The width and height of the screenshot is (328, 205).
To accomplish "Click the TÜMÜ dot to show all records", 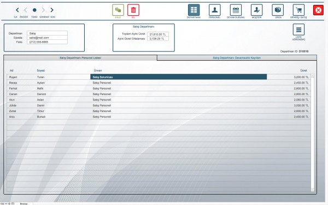I will (34, 10).
